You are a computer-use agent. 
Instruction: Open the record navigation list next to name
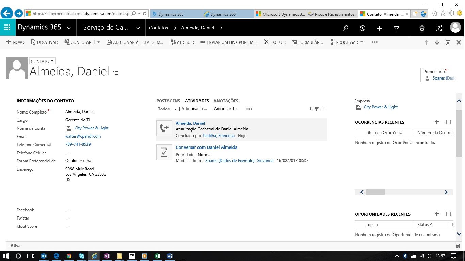point(116,73)
